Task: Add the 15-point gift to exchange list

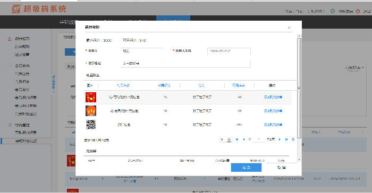Action: point(273,97)
